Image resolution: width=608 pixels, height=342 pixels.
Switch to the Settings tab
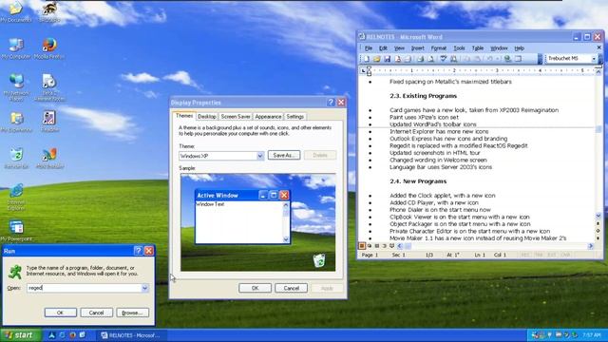point(295,116)
